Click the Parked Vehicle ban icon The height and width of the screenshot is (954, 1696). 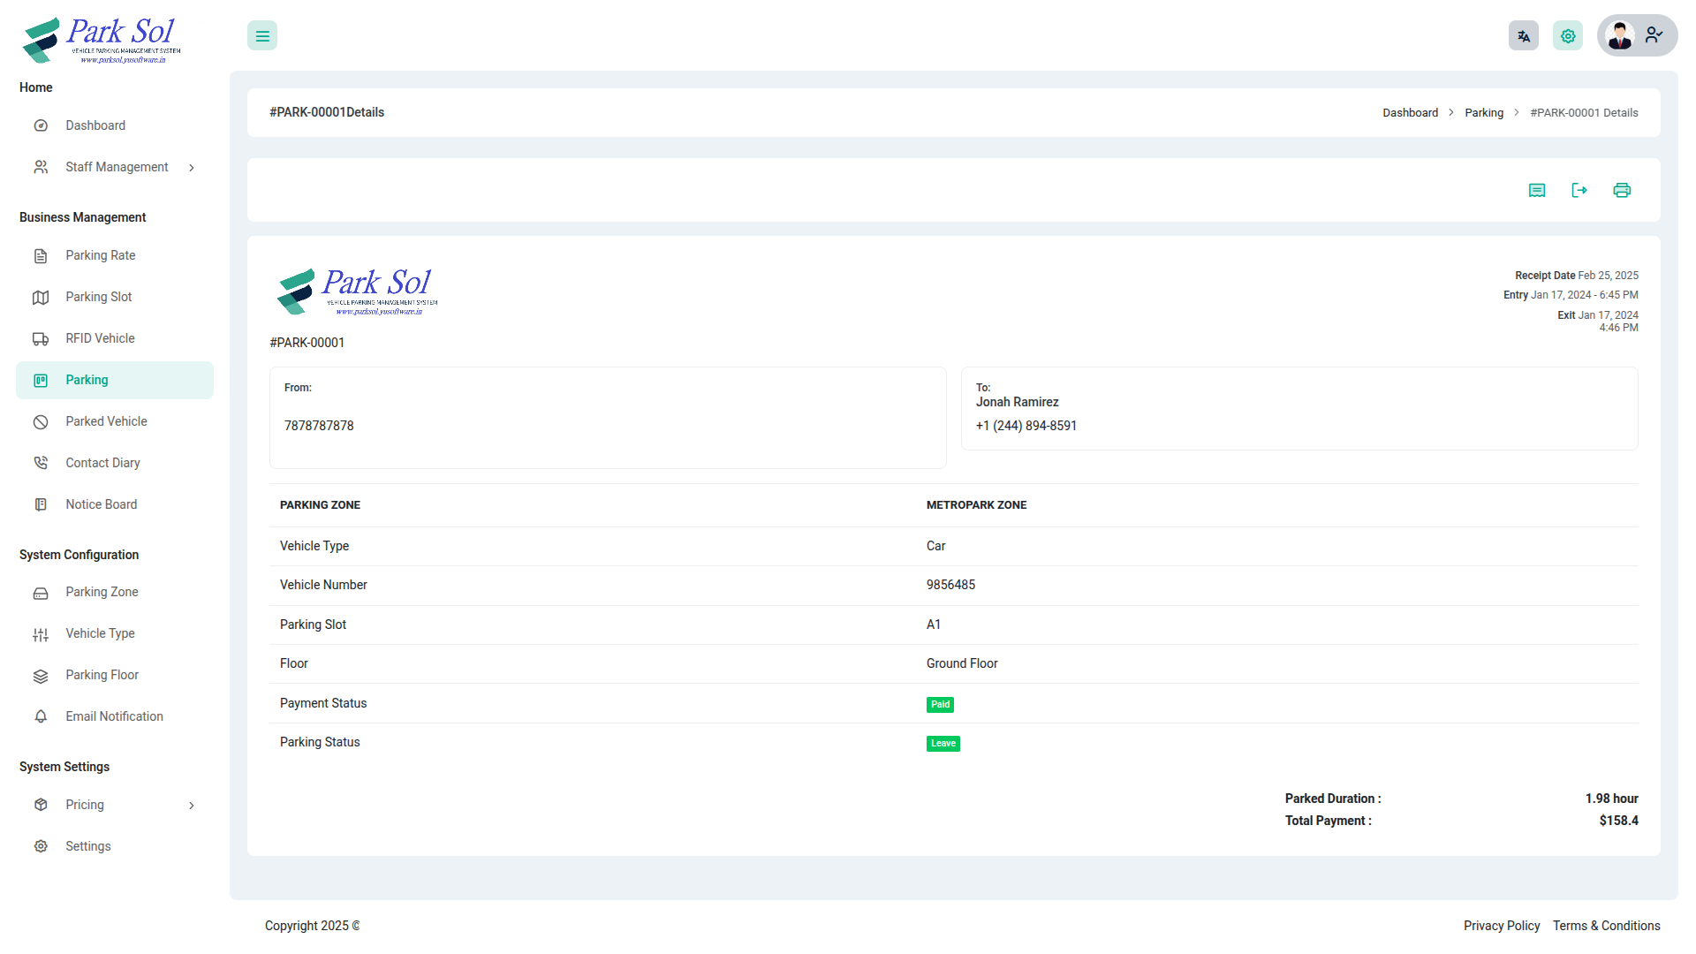[41, 422]
